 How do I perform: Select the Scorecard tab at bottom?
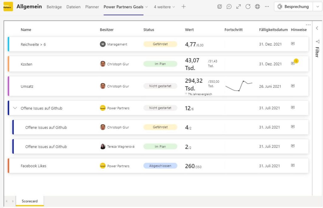[30, 201]
